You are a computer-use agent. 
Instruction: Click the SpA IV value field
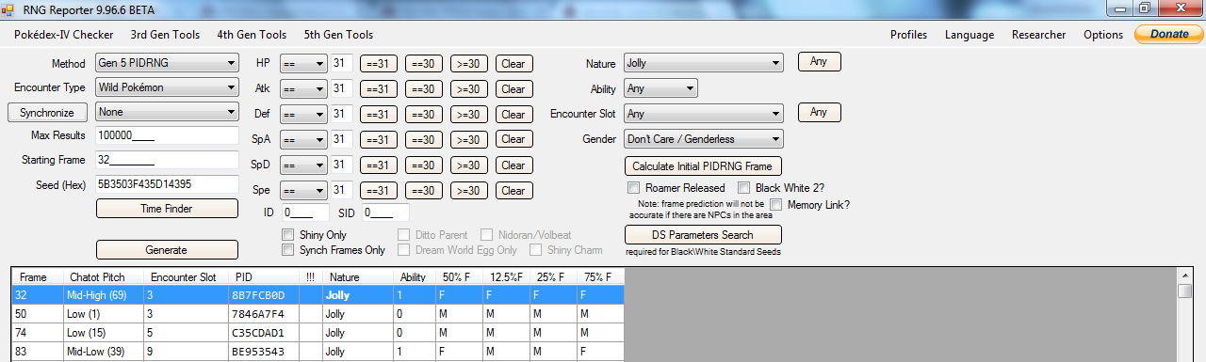tap(341, 140)
